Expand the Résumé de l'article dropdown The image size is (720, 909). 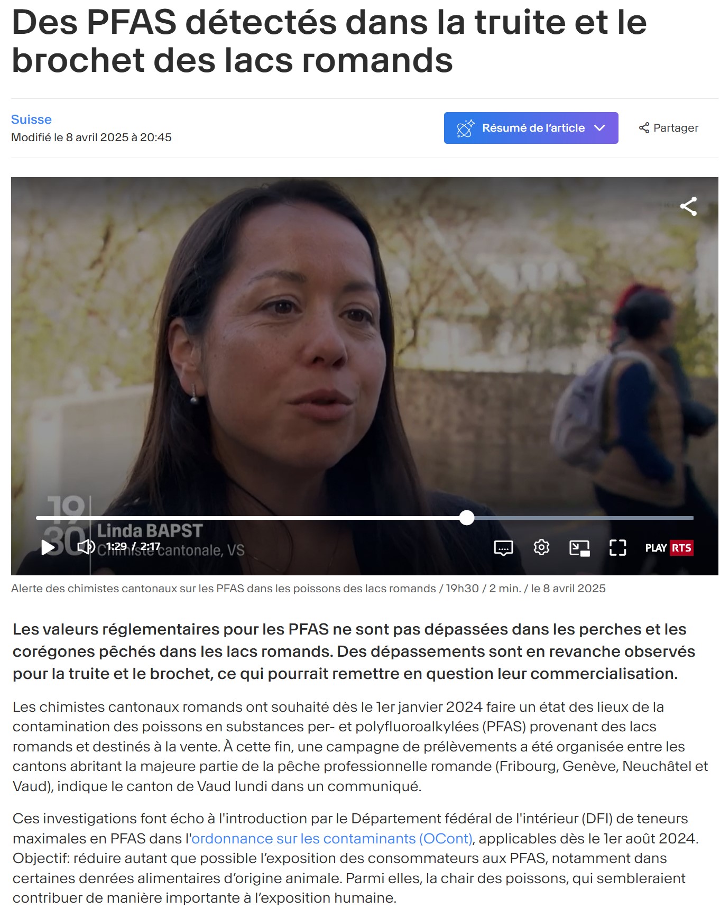531,128
